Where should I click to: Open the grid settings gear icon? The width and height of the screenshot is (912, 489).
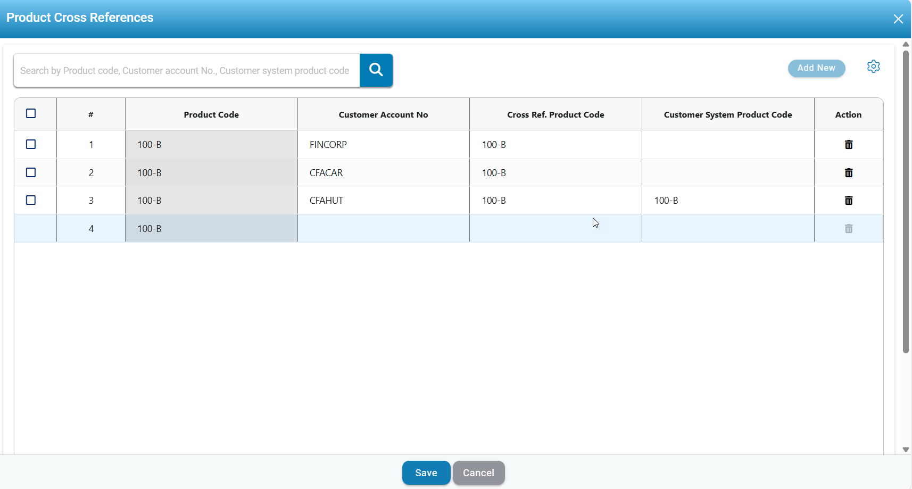873,67
